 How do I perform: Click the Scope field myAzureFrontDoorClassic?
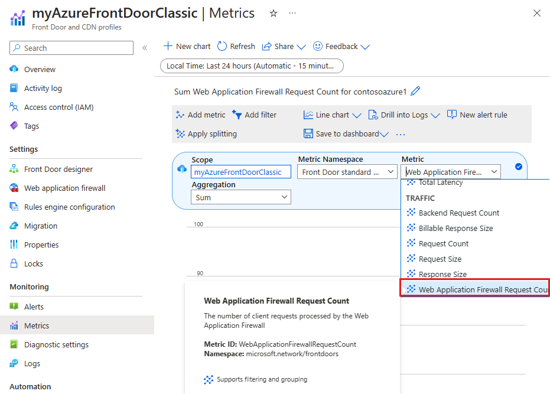(241, 172)
